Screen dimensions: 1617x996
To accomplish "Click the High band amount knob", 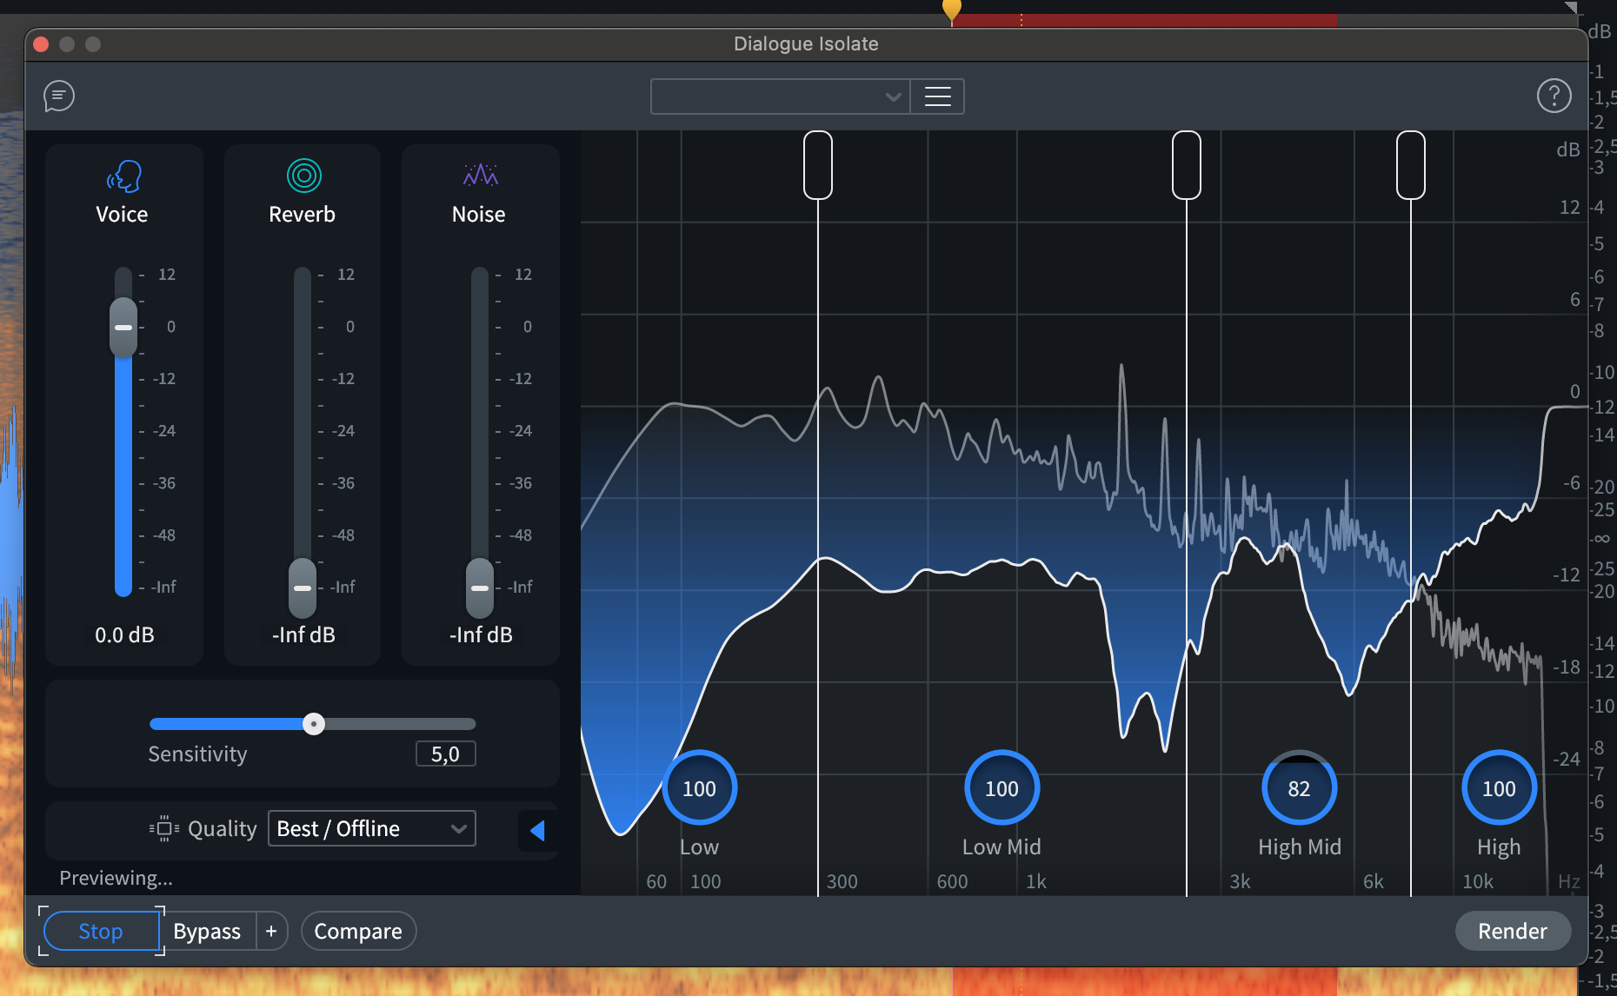I will (x=1499, y=788).
